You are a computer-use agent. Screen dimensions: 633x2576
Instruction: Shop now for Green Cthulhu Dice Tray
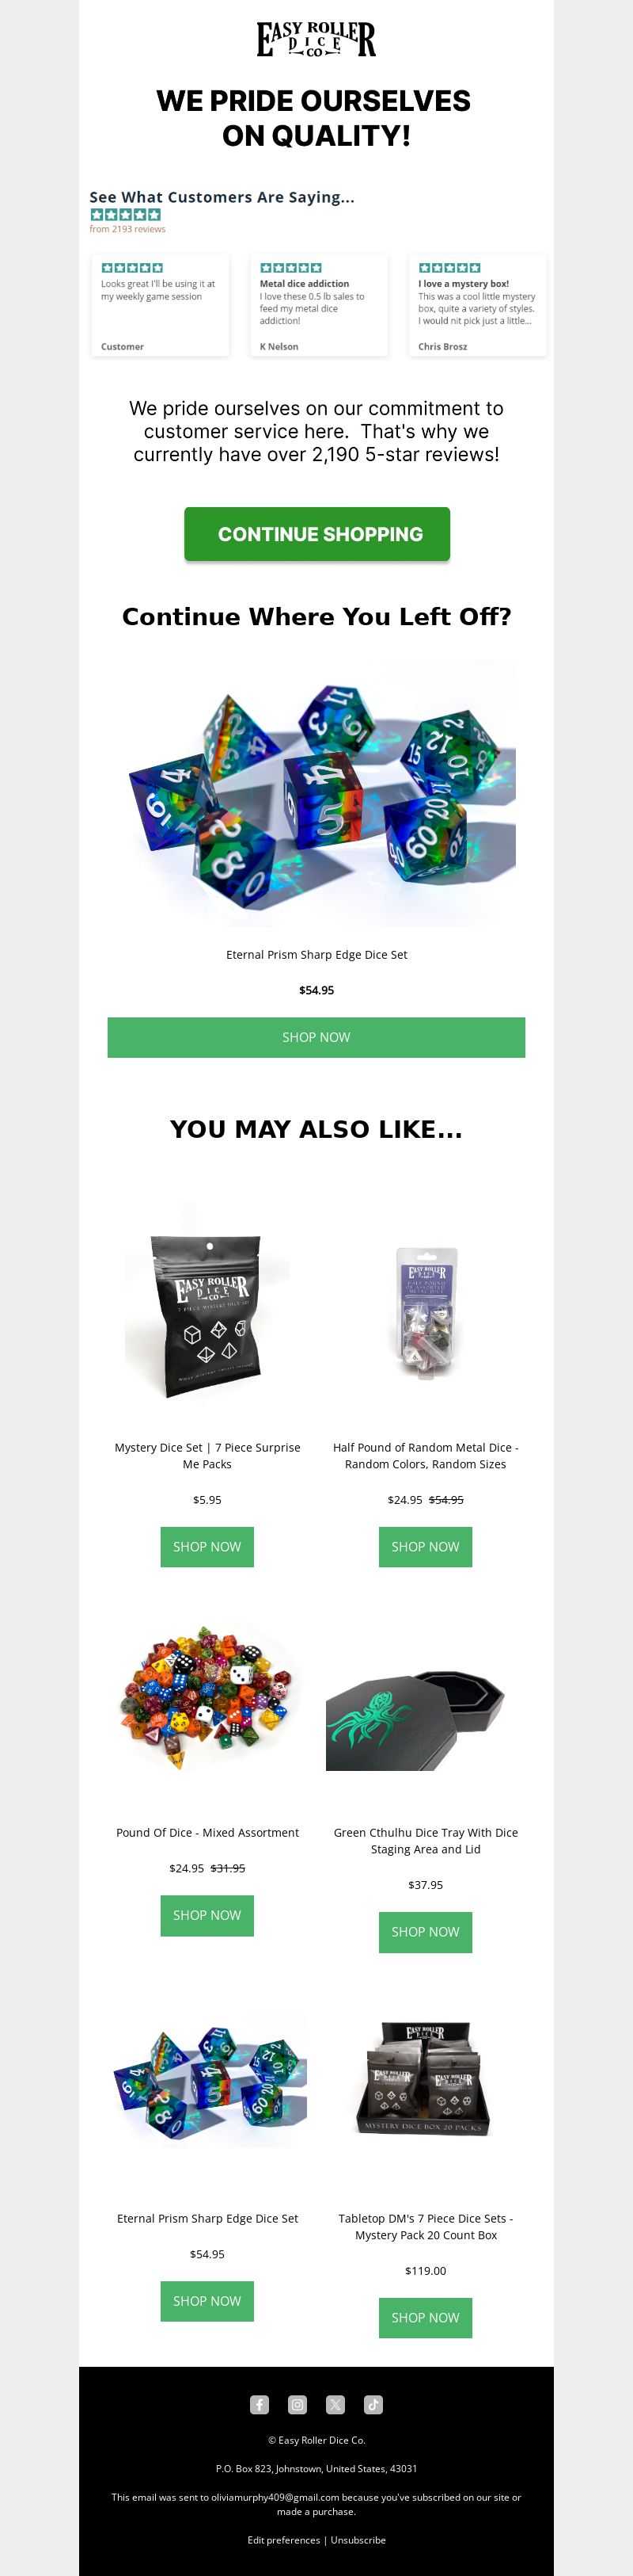pyautogui.click(x=426, y=1932)
